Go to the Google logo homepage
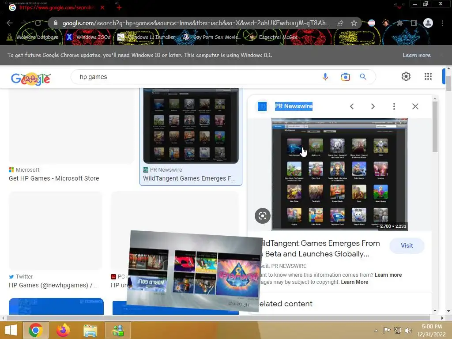The height and width of the screenshot is (339, 452). click(x=31, y=79)
